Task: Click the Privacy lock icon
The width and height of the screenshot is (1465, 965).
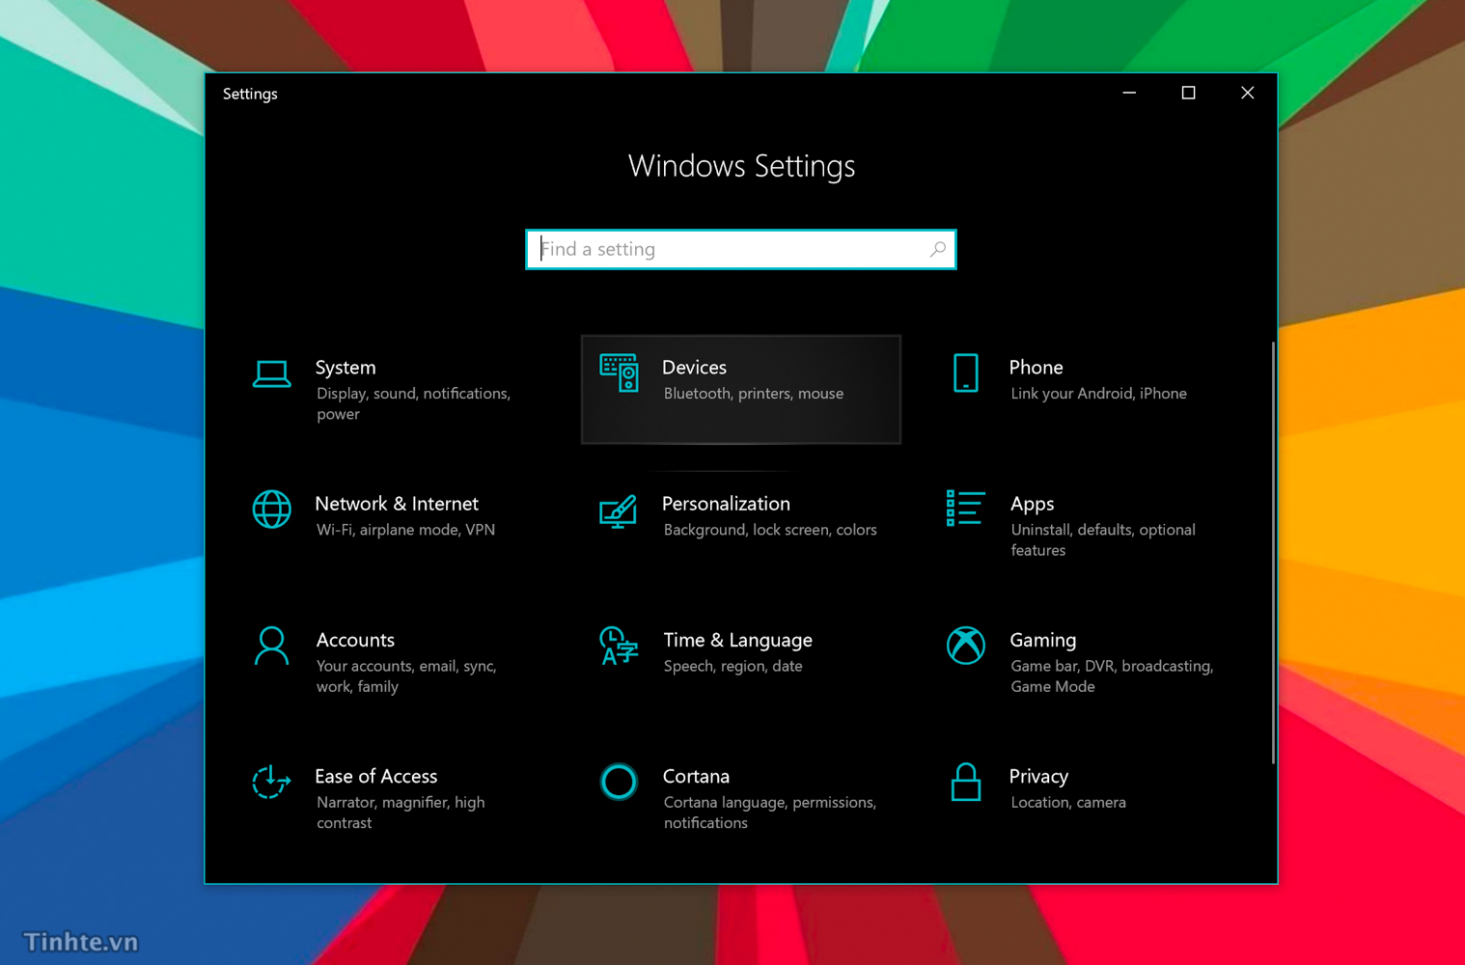Action: pyautogui.click(x=965, y=782)
